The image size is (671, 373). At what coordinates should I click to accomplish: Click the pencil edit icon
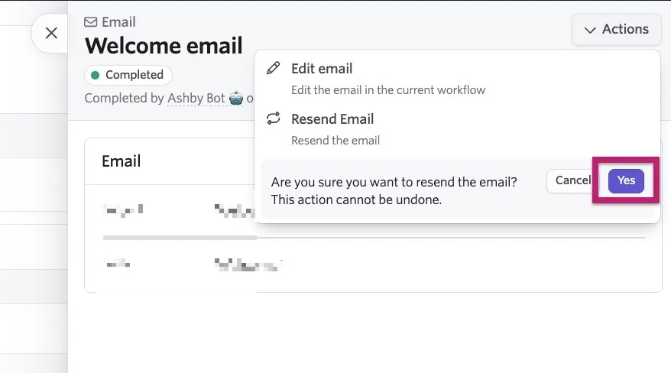pyautogui.click(x=273, y=68)
